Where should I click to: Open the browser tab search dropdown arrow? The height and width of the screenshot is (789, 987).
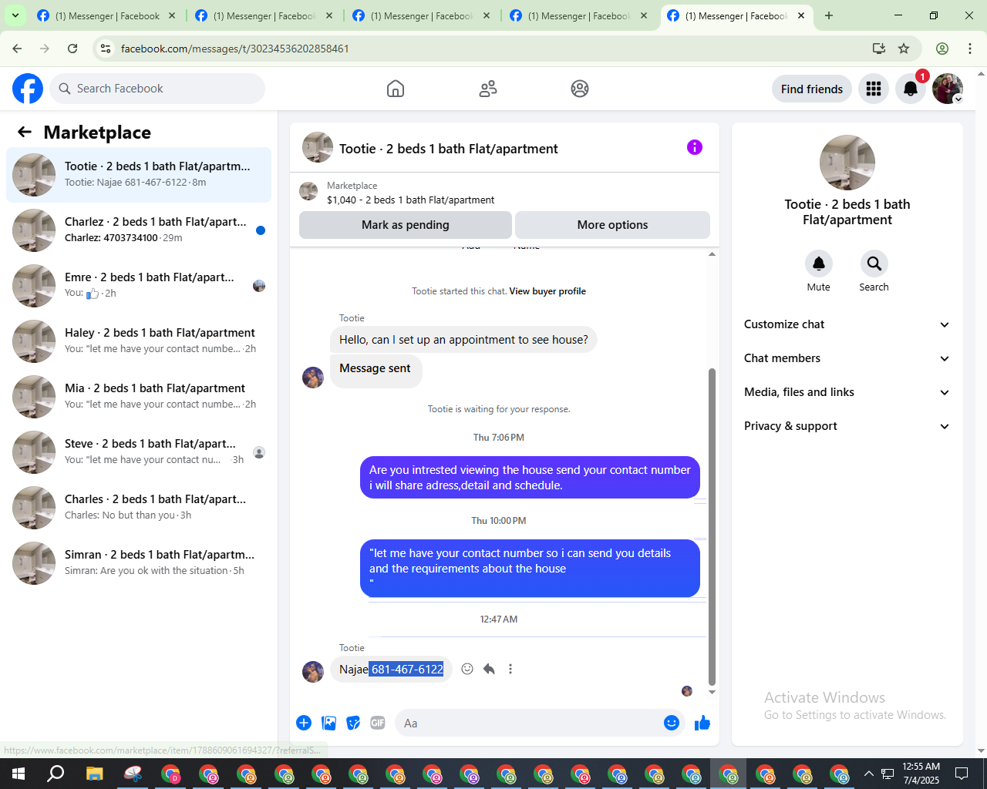[15, 15]
